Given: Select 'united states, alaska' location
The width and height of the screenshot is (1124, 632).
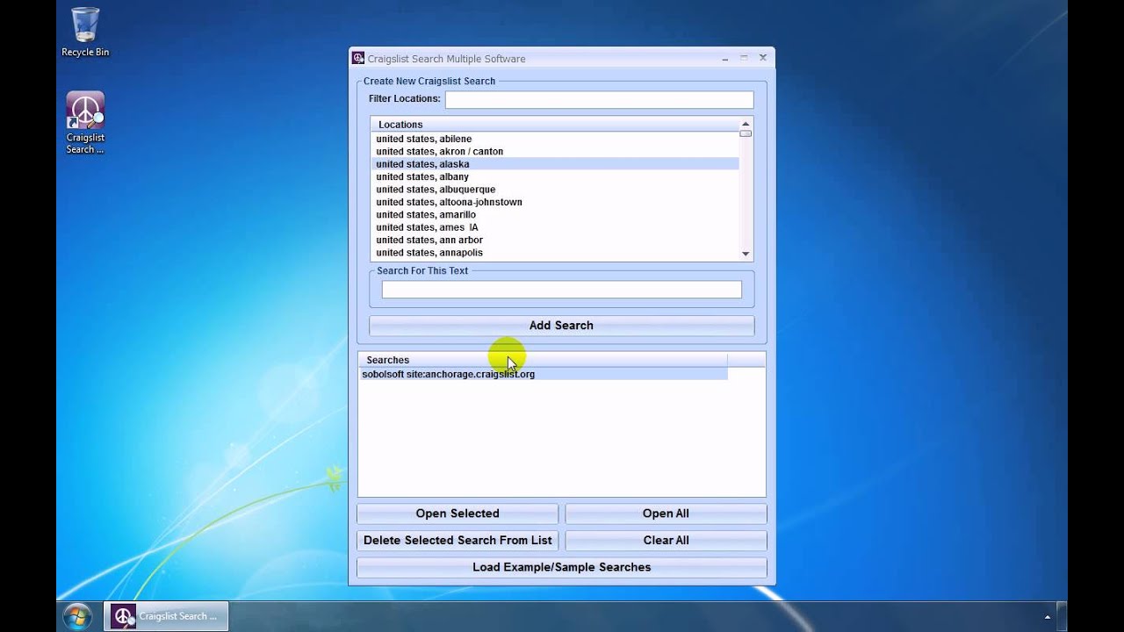Looking at the screenshot, I should point(555,164).
